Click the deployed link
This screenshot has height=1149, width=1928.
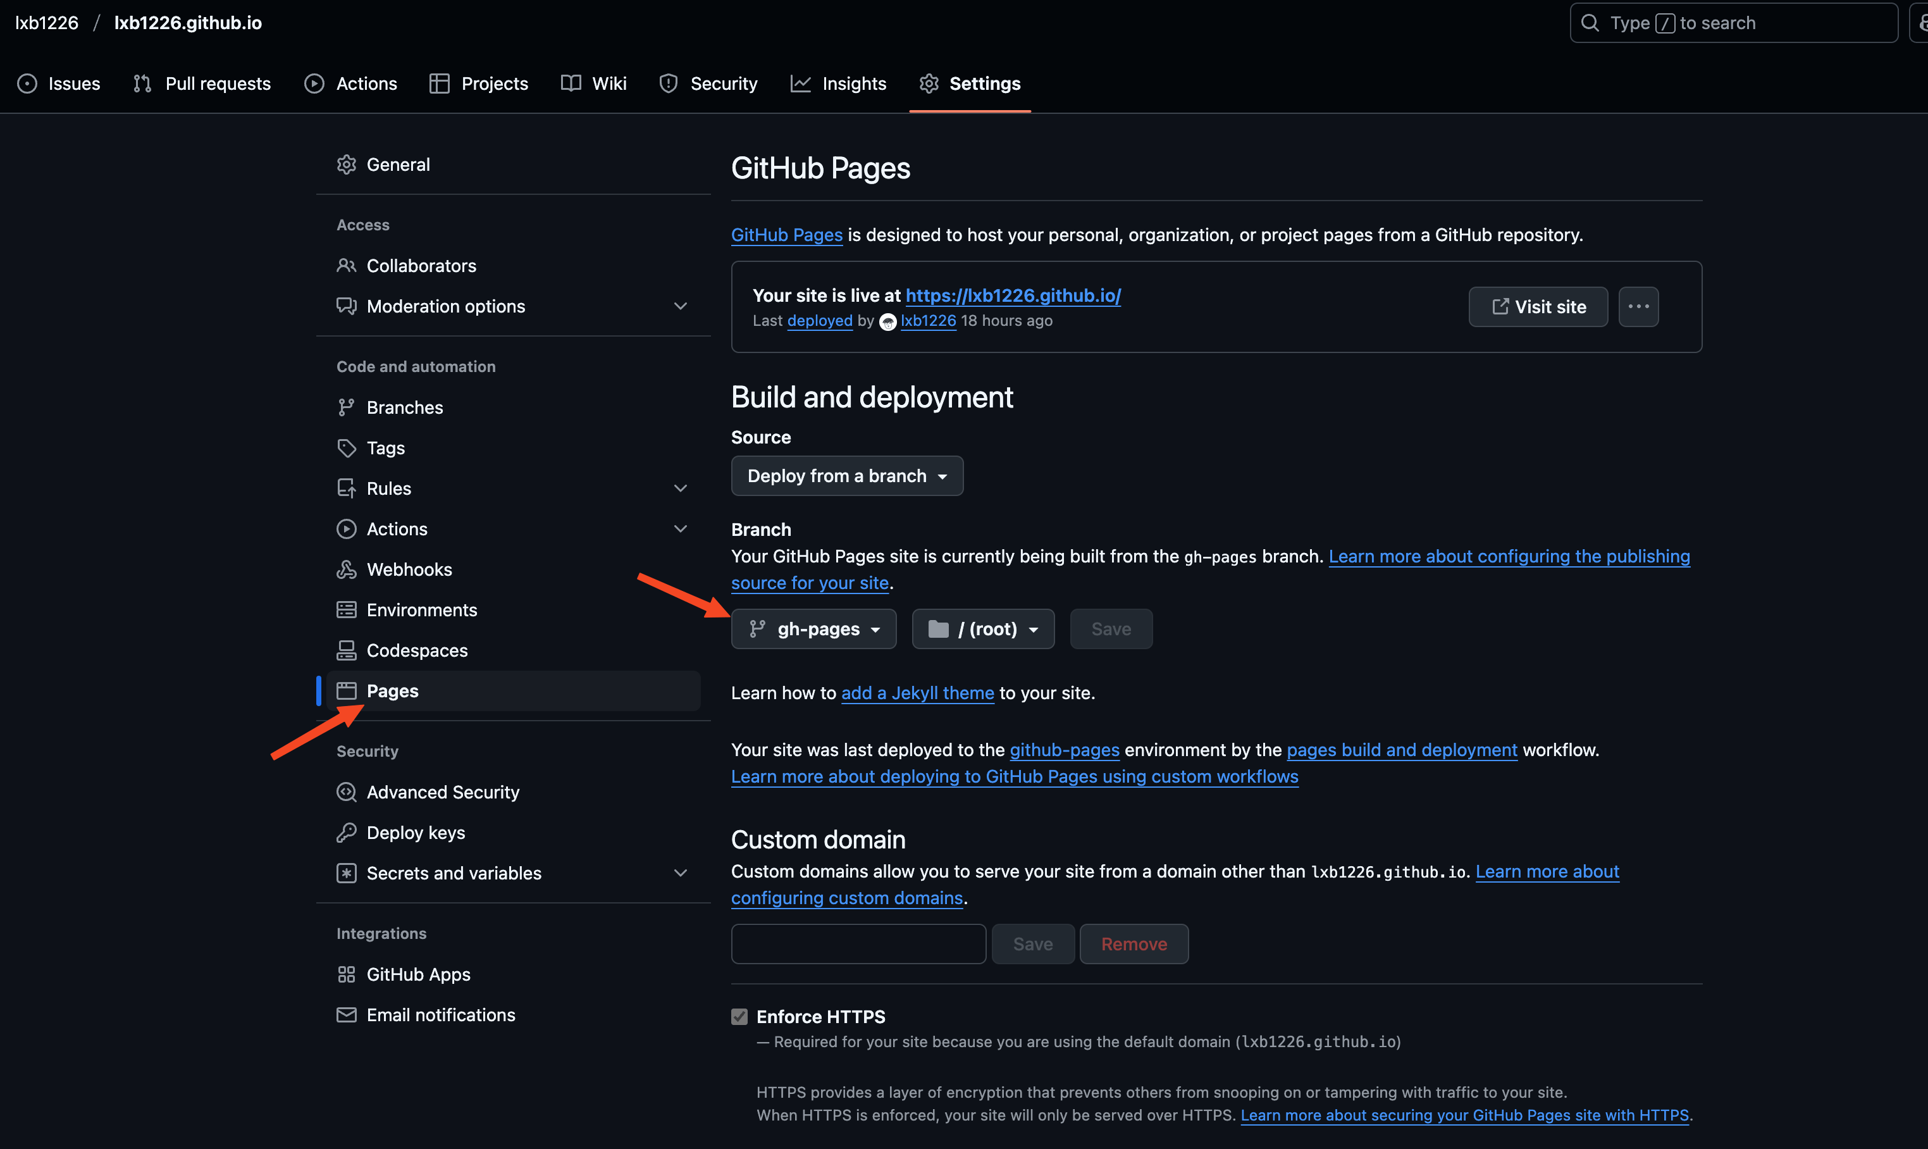(820, 321)
